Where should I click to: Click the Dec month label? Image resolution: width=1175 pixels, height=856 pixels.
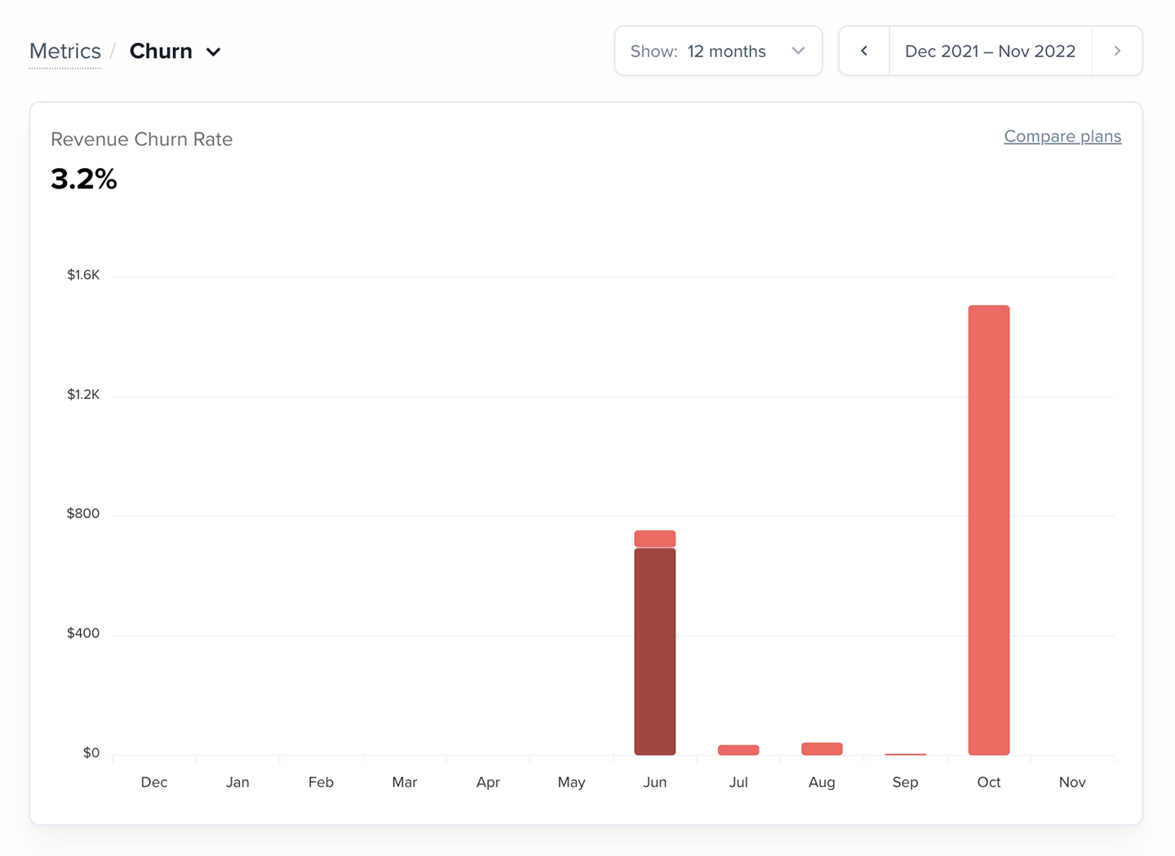point(154,783)
